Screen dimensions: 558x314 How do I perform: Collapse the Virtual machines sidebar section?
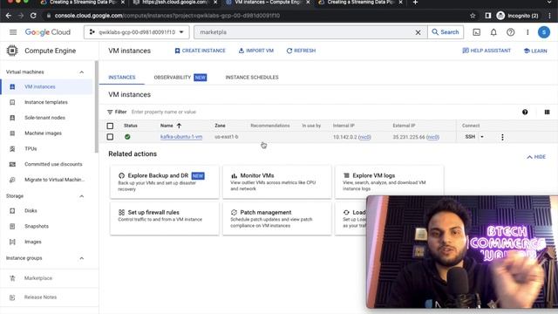pos(81,72)
